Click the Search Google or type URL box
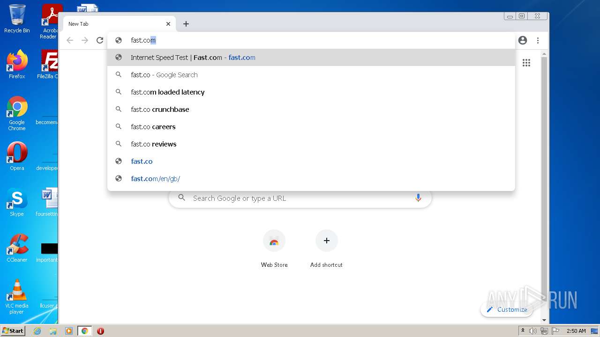The image size is (600, 337). point(300,198)
